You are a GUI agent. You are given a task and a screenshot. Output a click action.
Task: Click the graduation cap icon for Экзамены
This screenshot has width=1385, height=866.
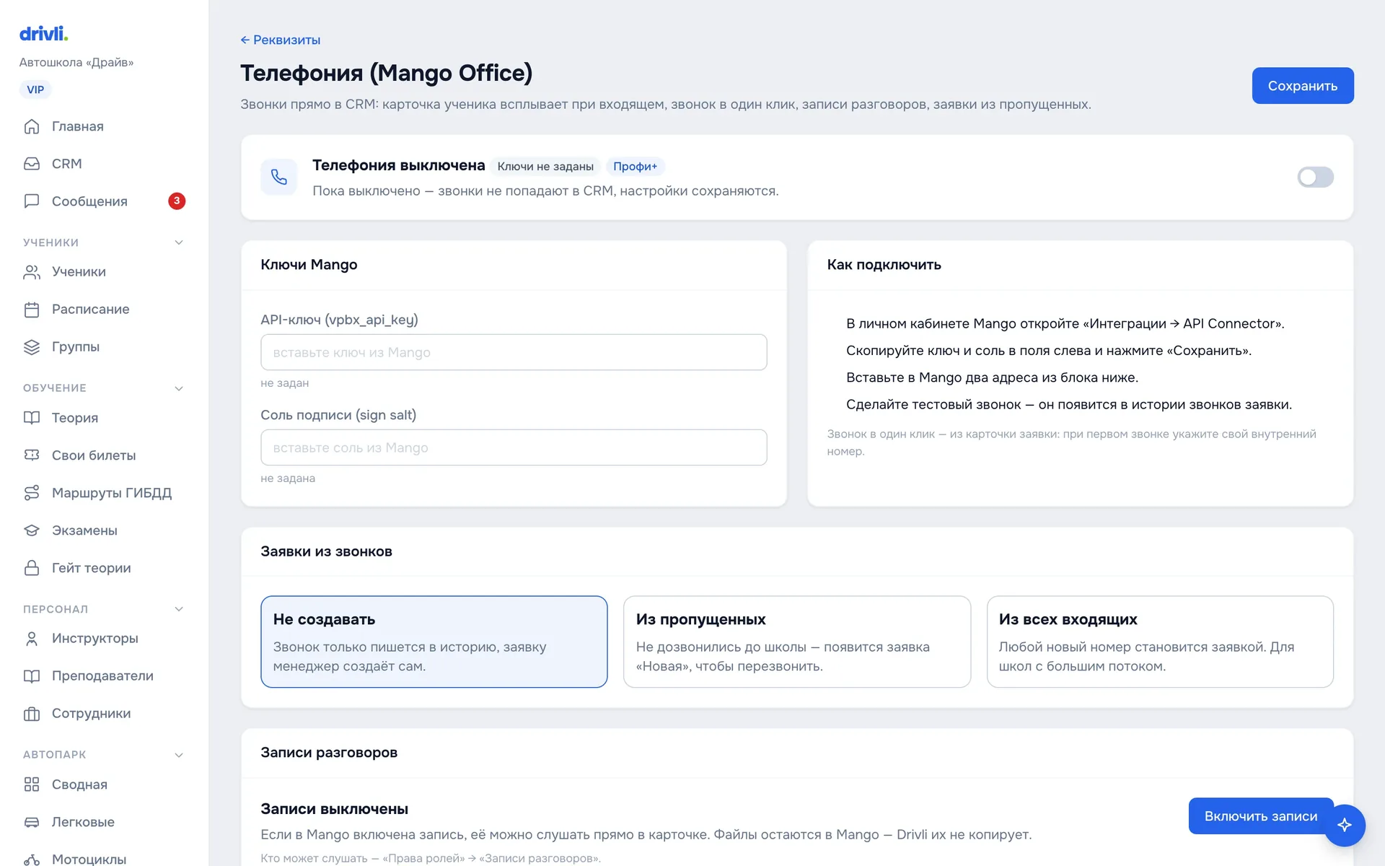click(x=32, y=530)
